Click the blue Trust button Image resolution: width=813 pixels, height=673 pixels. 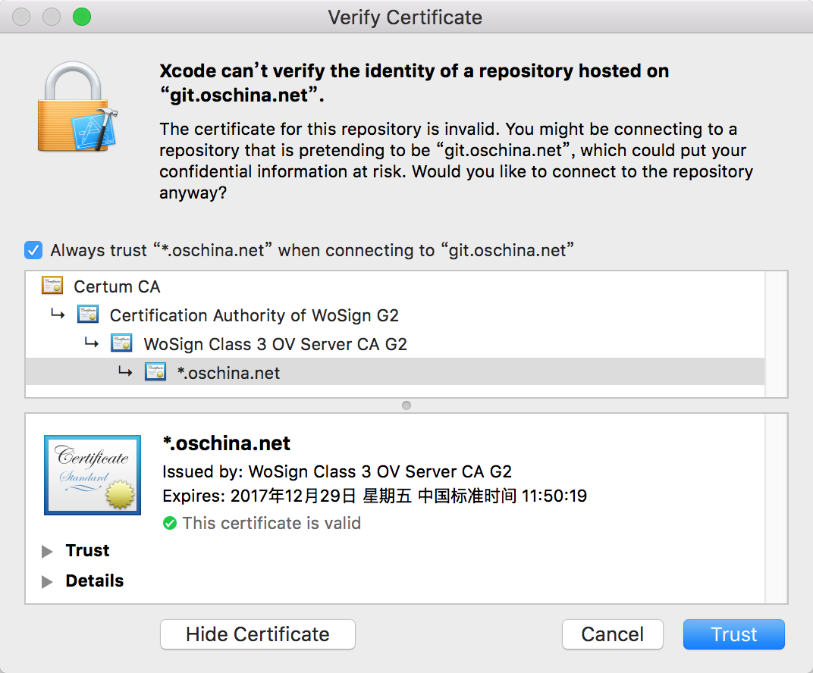[x=733, y=634]
